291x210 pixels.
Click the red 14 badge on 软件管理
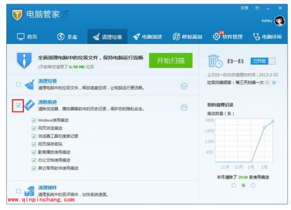click(x=221, y=32)
